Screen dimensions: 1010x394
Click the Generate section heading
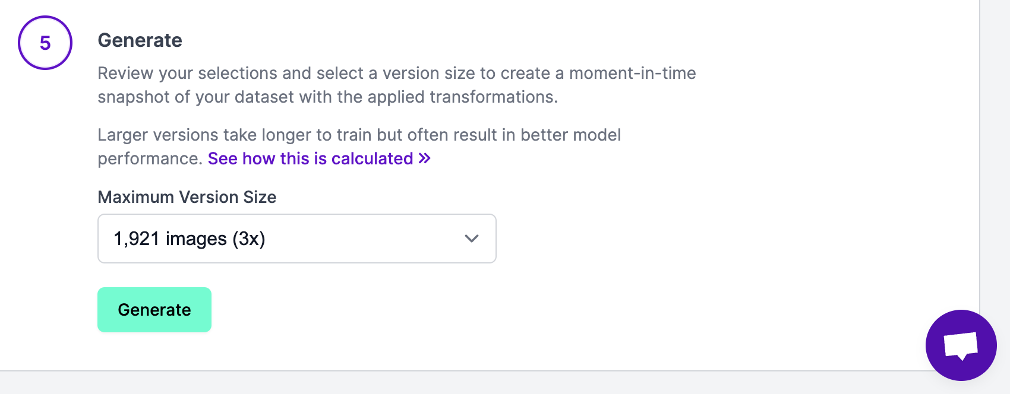tap(140, 40)
